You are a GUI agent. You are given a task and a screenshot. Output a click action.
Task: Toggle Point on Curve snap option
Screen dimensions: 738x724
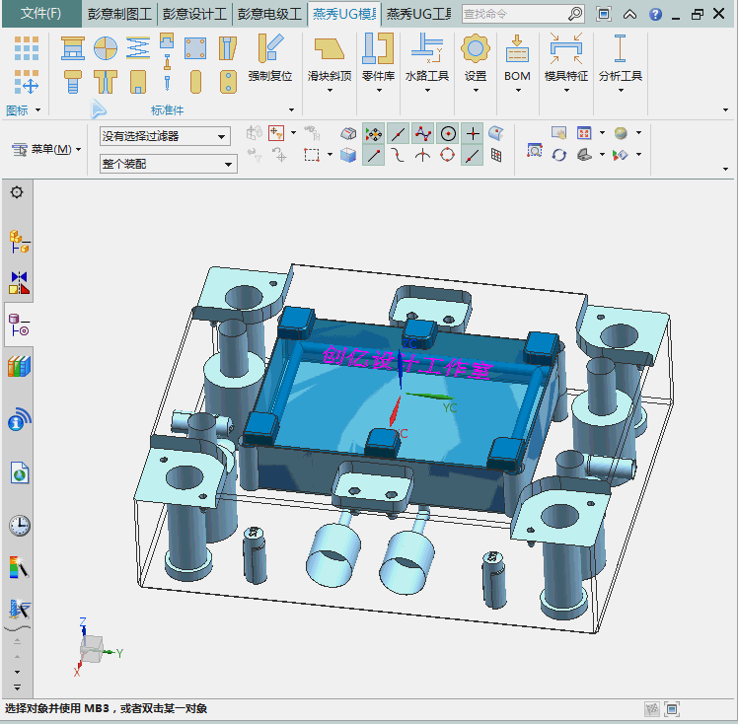coord(473,155)
